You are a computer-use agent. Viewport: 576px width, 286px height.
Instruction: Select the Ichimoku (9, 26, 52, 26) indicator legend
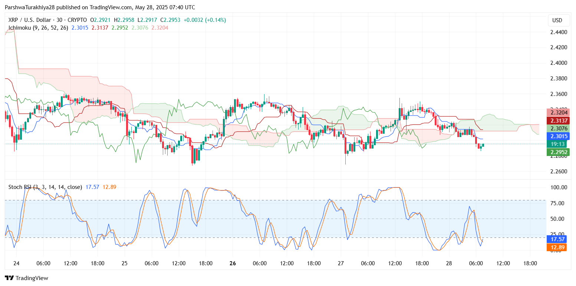tap(38, 27)
